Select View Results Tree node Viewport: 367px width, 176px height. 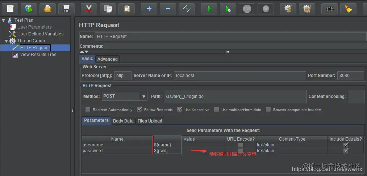click(x=38, y=54)
